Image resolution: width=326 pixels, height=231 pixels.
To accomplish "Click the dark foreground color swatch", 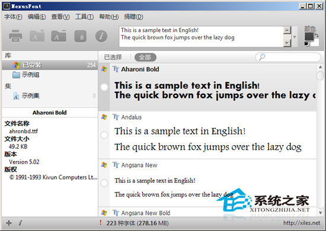I will 309,37.
